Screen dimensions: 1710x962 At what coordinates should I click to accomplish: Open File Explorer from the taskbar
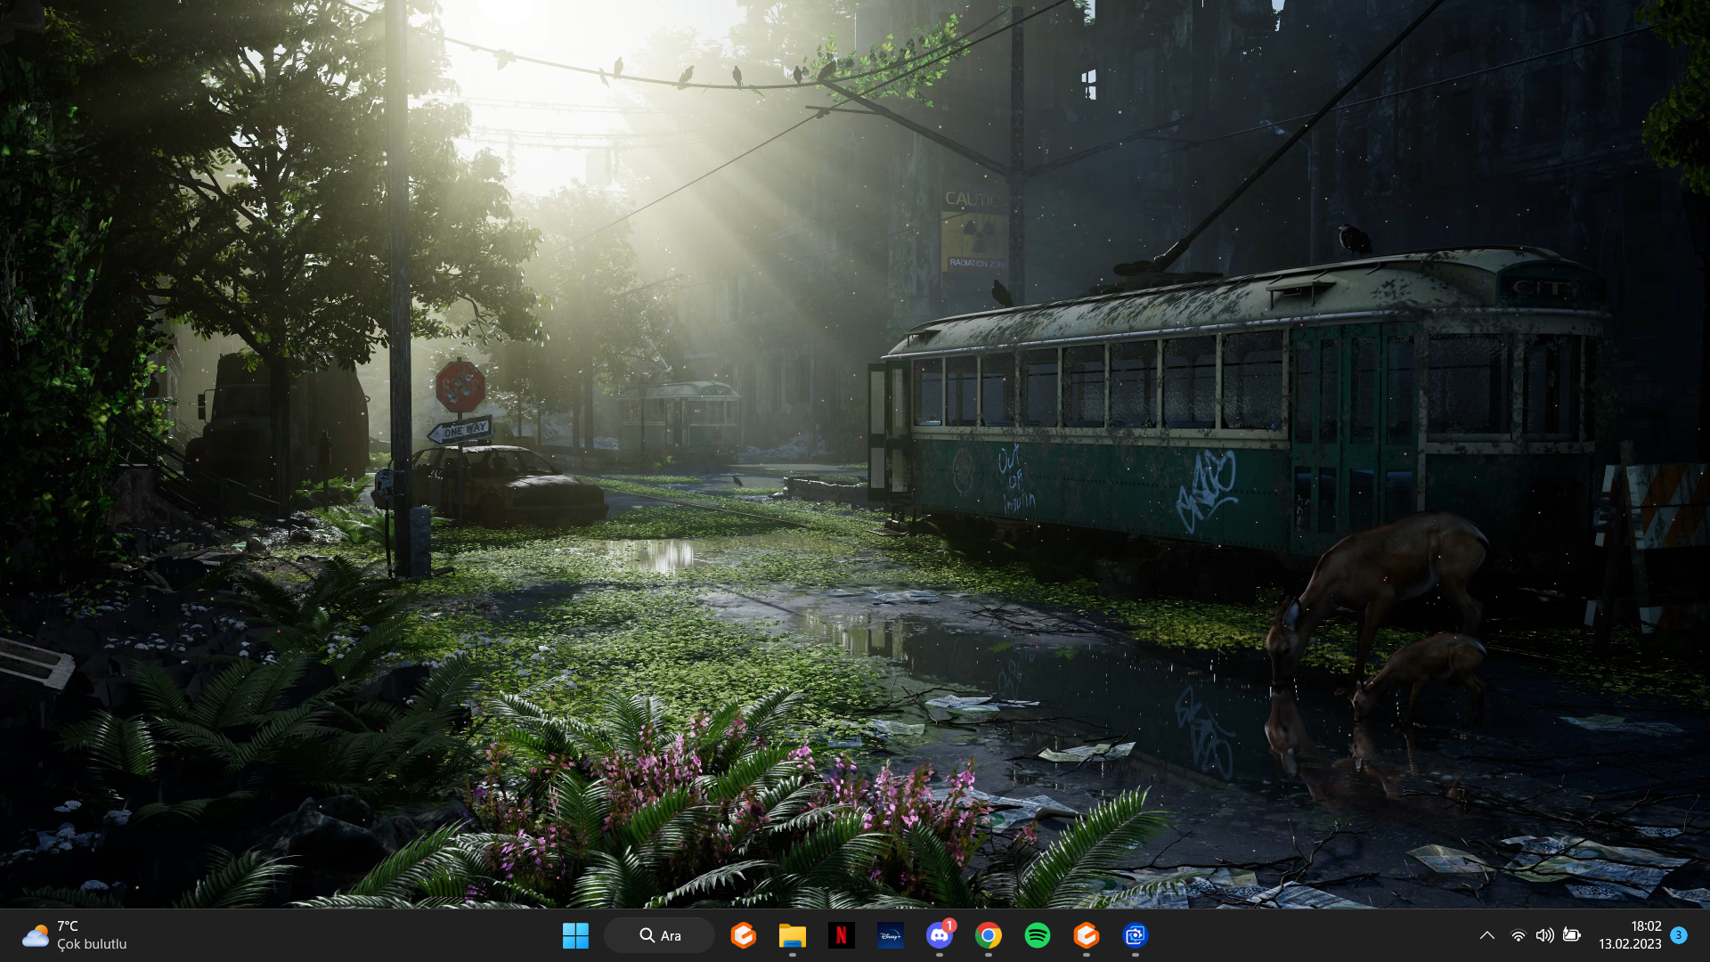click(792, 935)
